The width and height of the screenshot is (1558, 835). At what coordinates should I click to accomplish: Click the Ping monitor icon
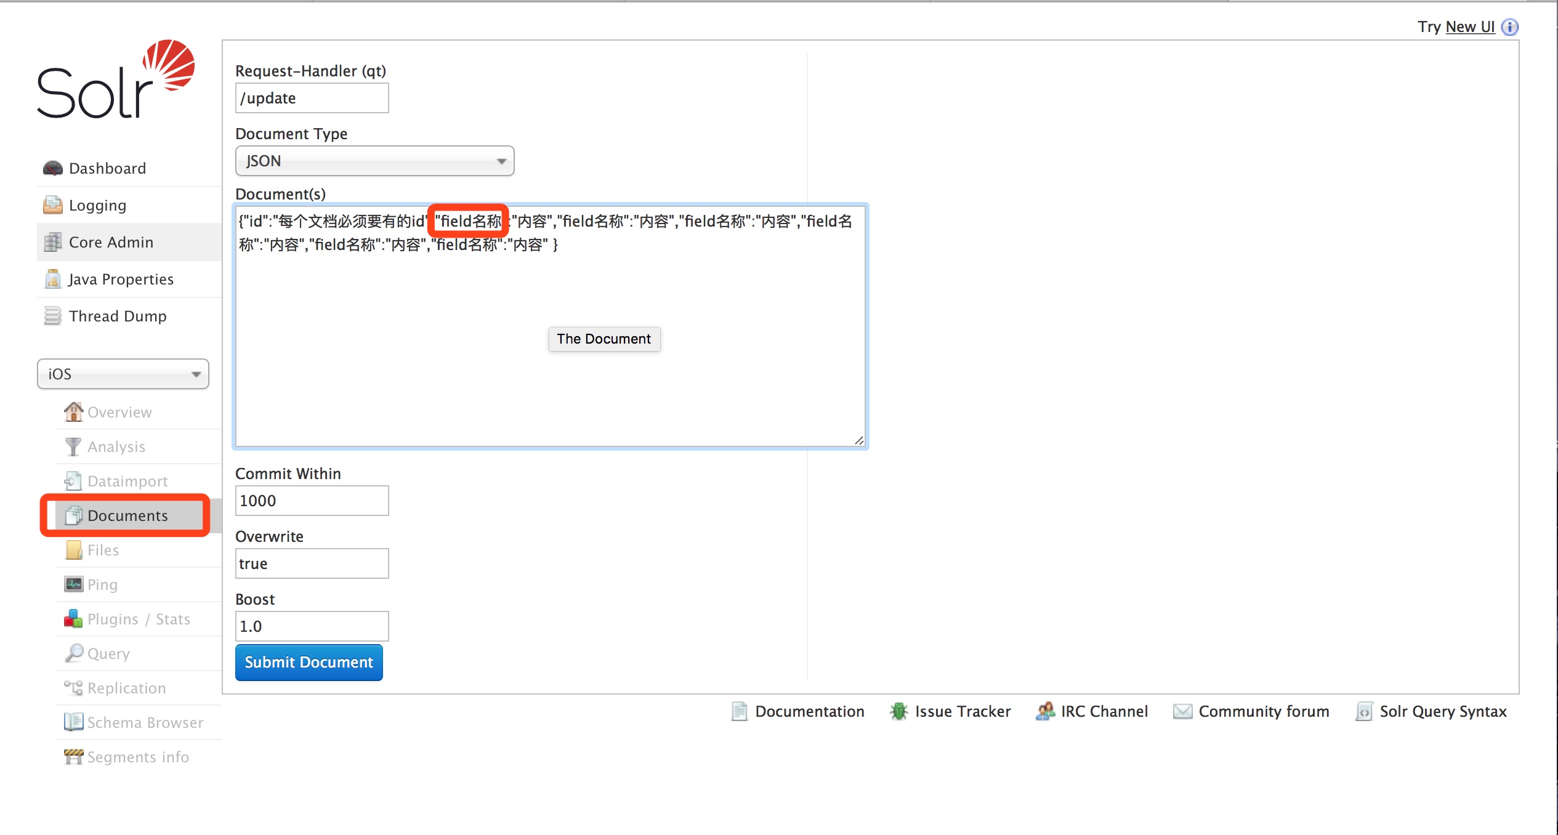[73, 584]
